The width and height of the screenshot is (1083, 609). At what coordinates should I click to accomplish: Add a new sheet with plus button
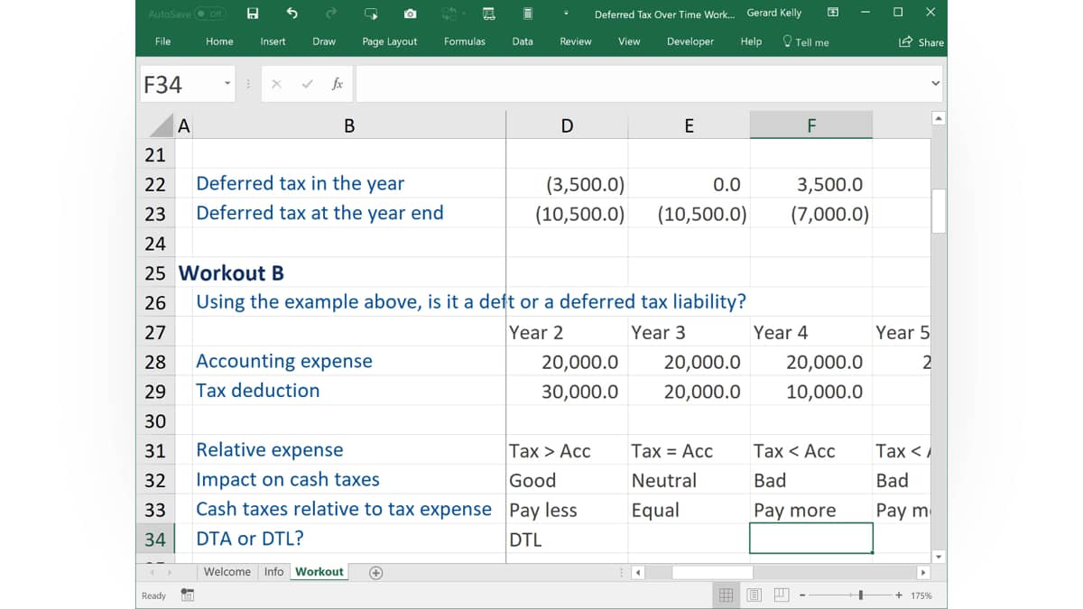coord(376,572)
